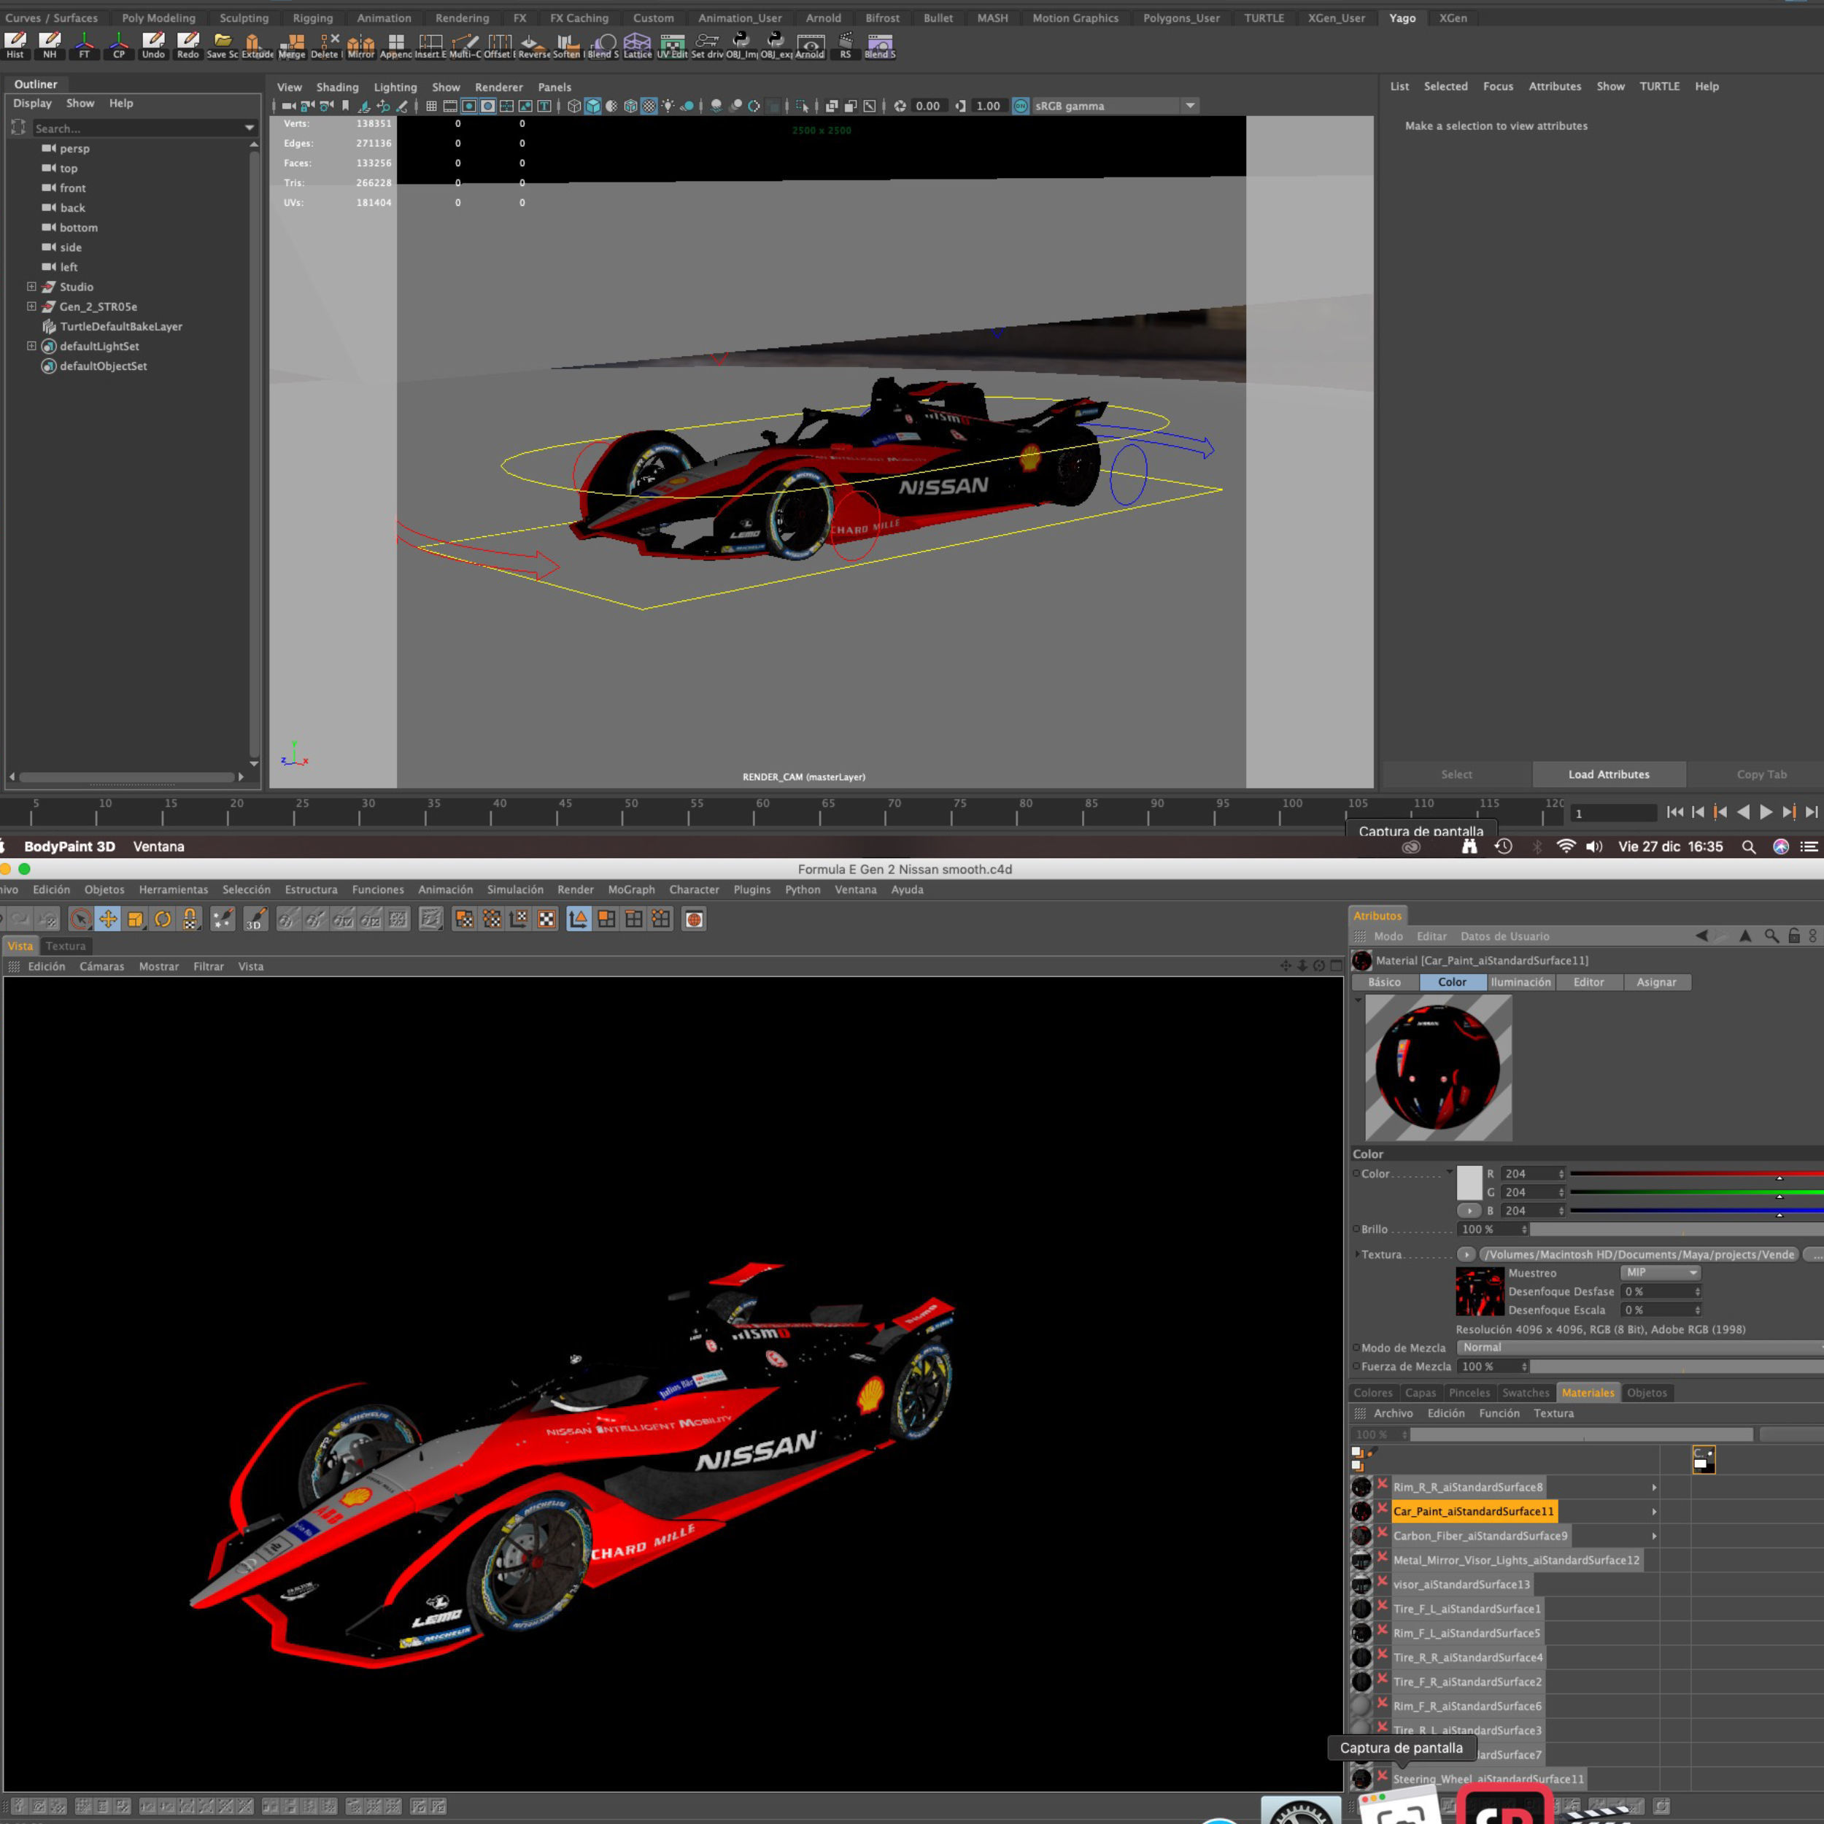Open the Shading menu in Maya viewport
Image resolution: width=1824 pixels, height=1824 pixels.
(x=337, y=87)
